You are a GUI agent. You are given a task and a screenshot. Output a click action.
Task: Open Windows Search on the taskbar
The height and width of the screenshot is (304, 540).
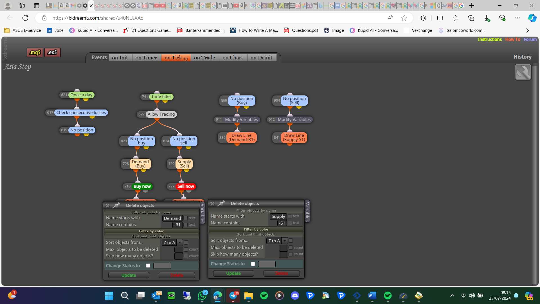125,296
